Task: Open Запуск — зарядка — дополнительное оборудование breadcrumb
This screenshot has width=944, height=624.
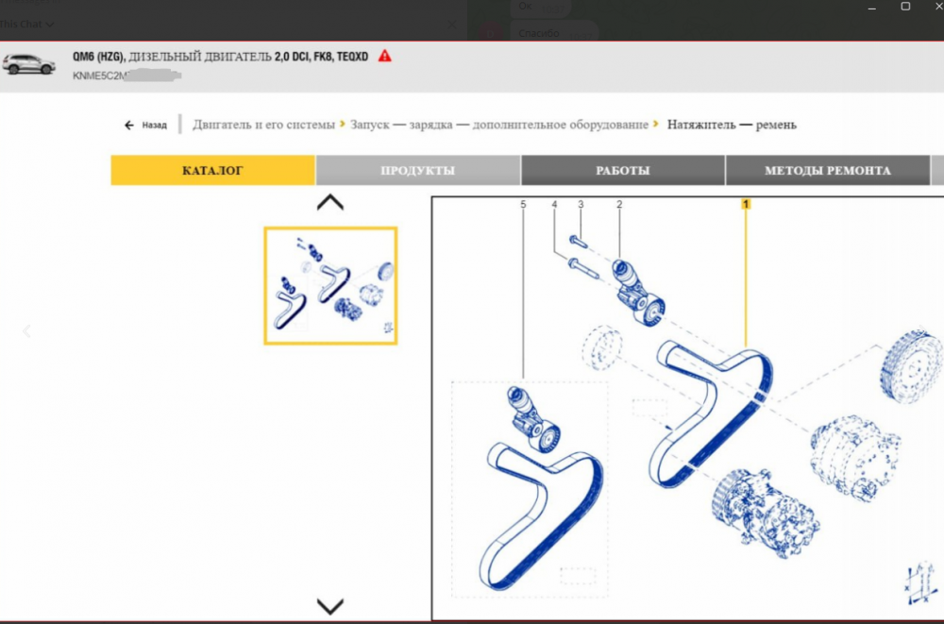Action: click(499, 125)
